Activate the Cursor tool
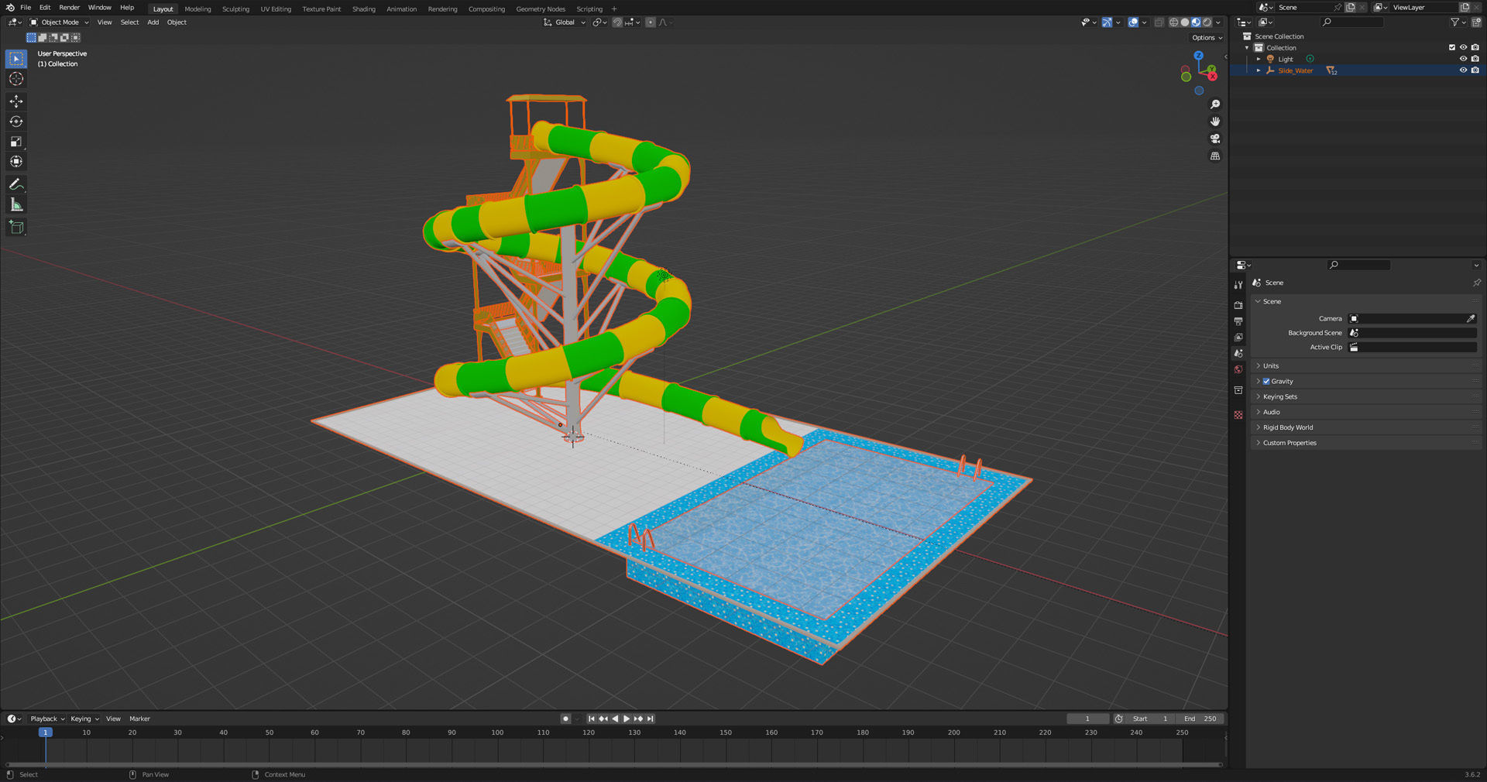Viewport: 1487px width, 782px height. [16, 79]
